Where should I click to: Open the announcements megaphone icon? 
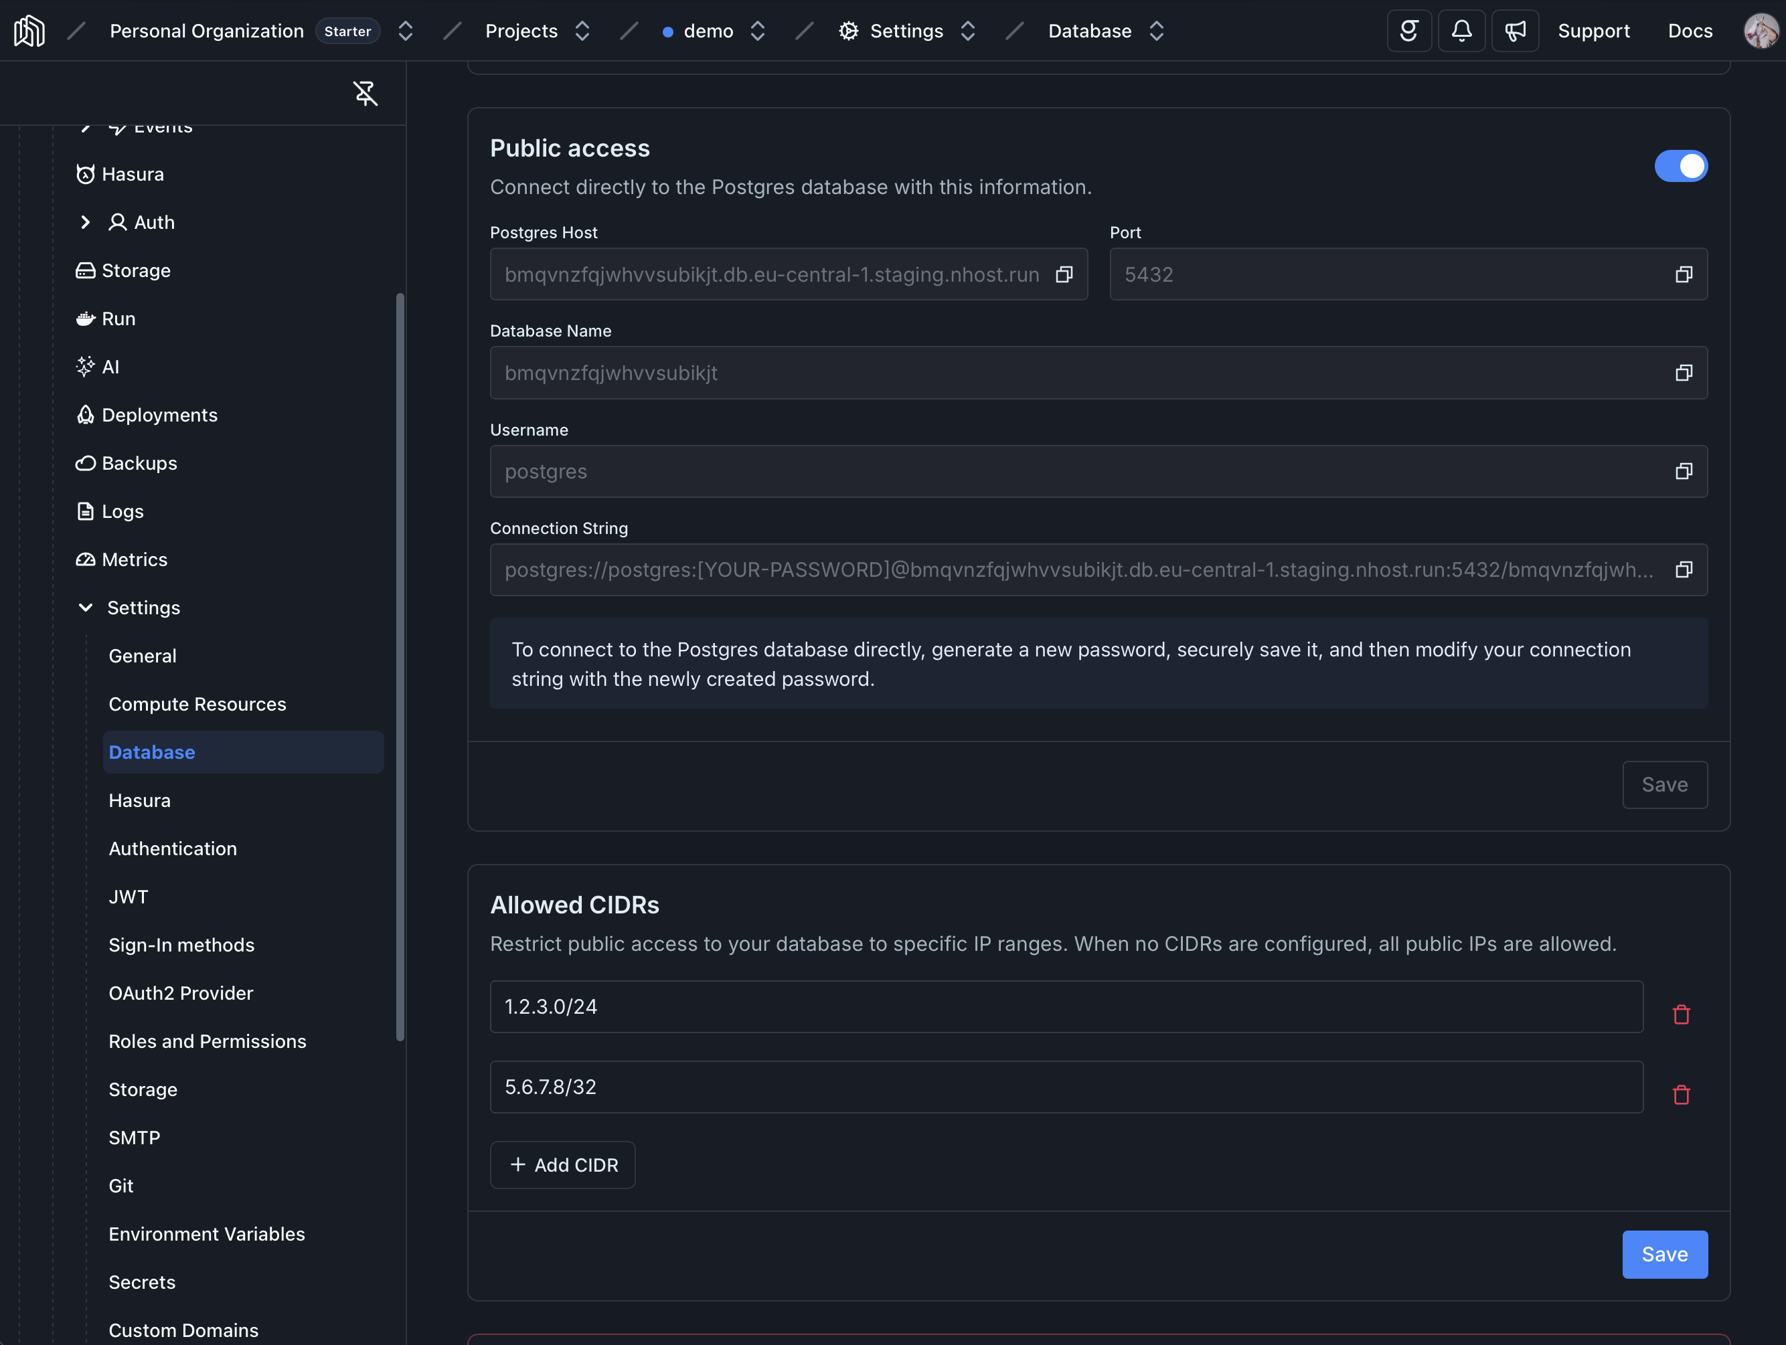click(1515, 31)
